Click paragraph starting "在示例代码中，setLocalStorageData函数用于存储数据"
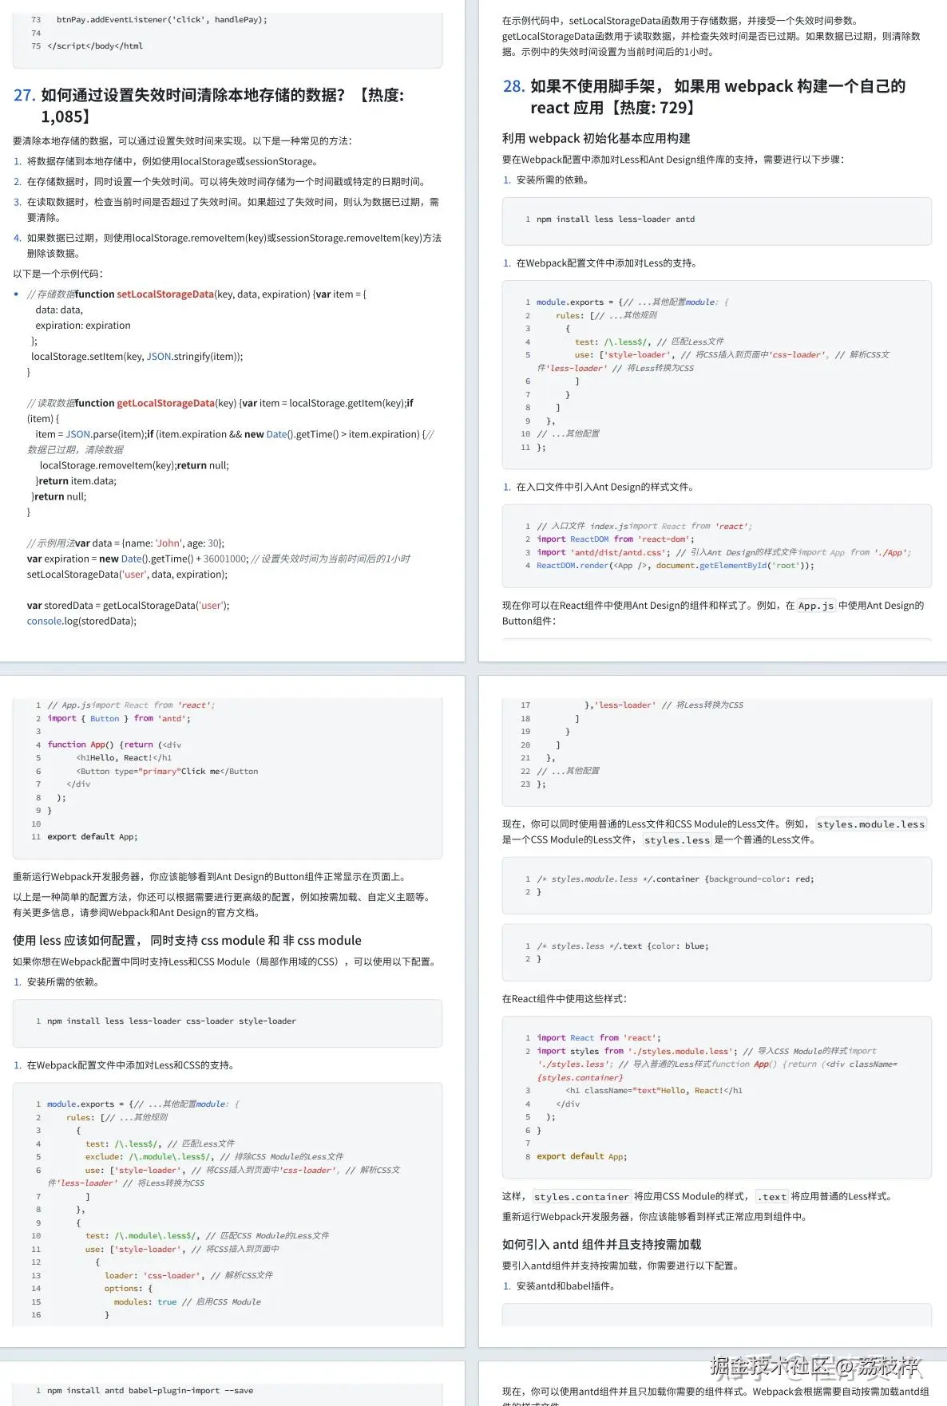This screenshot has height=1406, width=947. point(711,36)
